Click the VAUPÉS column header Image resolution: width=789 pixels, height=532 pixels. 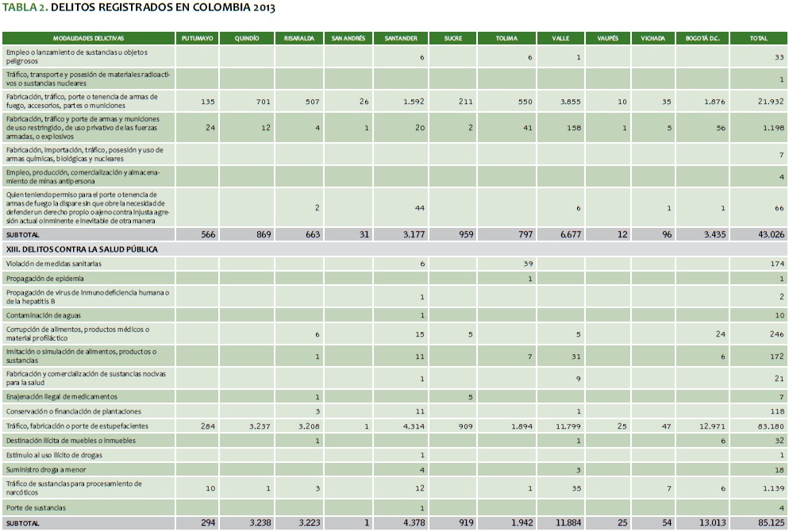pos(606,38)
